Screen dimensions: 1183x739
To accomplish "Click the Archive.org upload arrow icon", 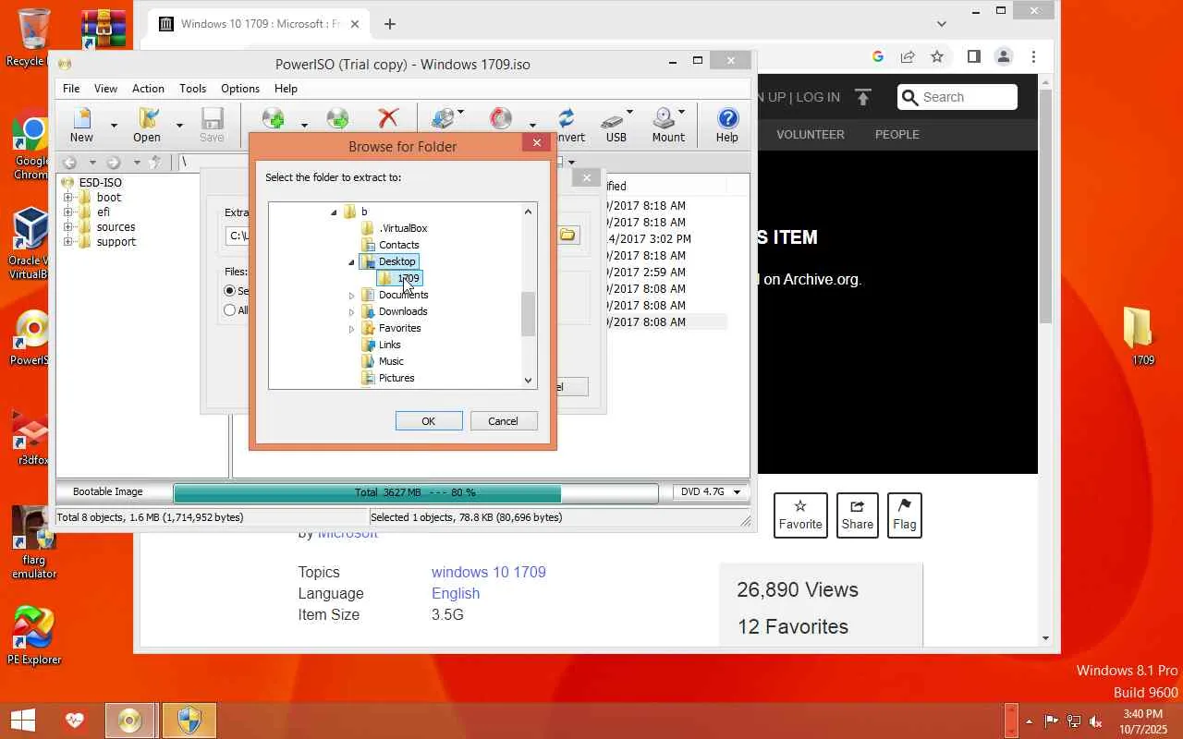I will 863,97.
